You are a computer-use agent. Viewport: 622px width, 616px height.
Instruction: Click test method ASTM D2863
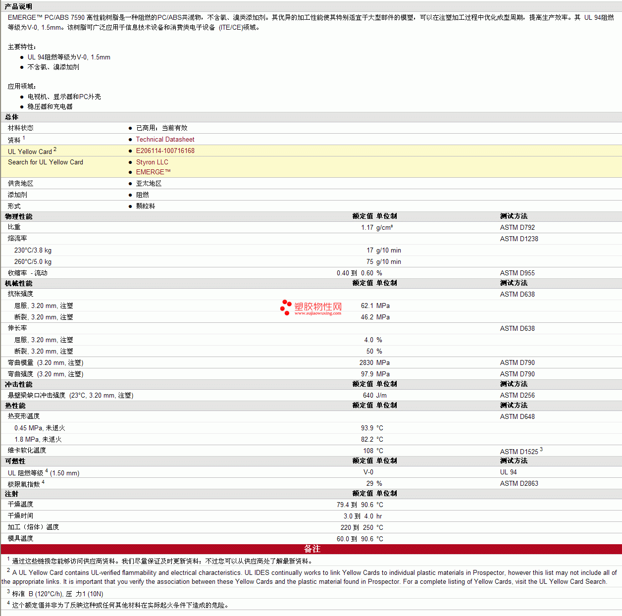pyautogui.click(x=519, y=484)
